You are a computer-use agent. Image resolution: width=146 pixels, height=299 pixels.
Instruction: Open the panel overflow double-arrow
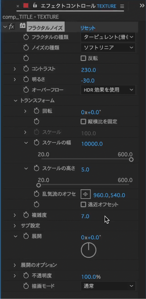[142, 6]
